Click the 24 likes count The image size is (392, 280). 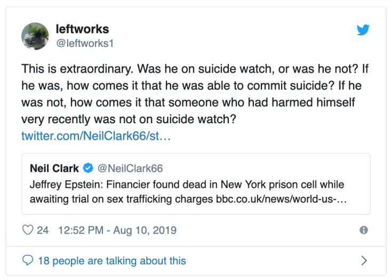click(x=43, y=230)
